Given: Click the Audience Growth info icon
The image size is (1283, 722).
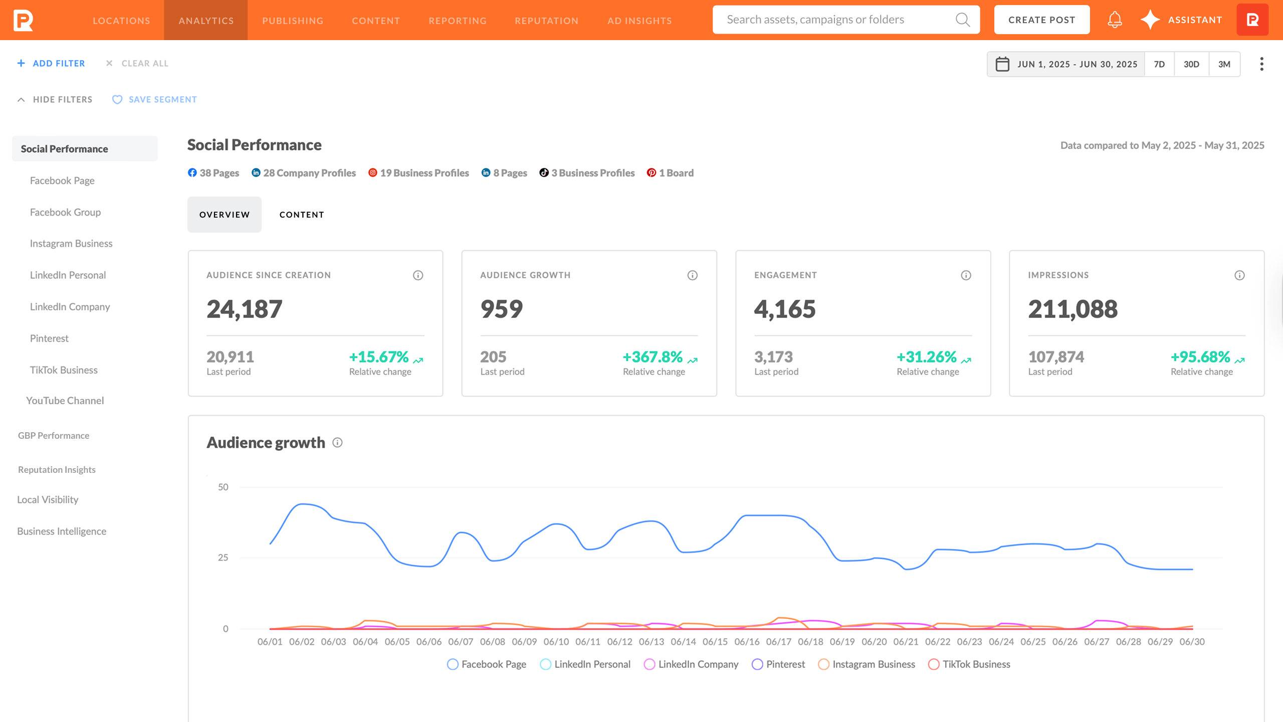Looking at the screenshot, I should coord(692,275).
